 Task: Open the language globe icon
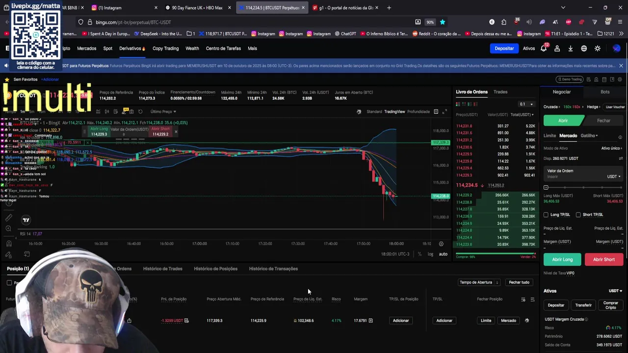(584, 49)
